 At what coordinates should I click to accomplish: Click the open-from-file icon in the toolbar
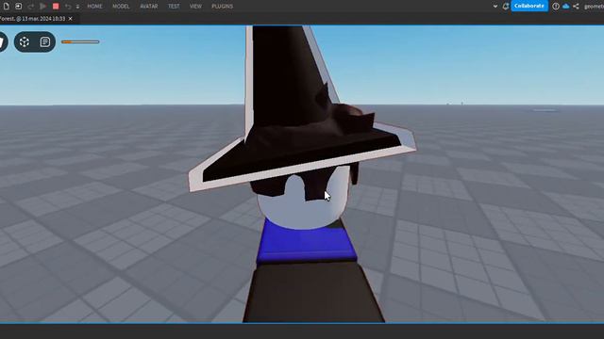18,7
